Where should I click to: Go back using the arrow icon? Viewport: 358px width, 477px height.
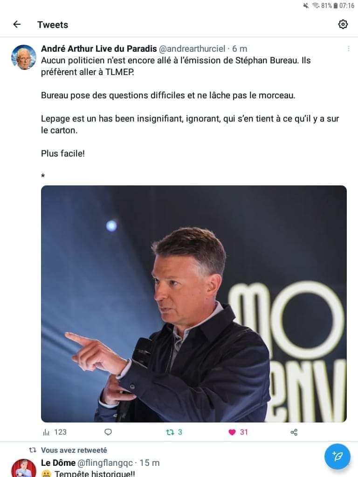(17, 24)
